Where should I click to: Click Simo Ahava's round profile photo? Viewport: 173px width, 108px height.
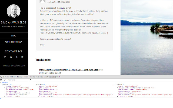(14, 11)
